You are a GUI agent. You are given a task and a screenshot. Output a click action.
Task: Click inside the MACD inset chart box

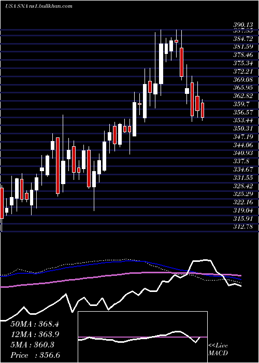142,337
